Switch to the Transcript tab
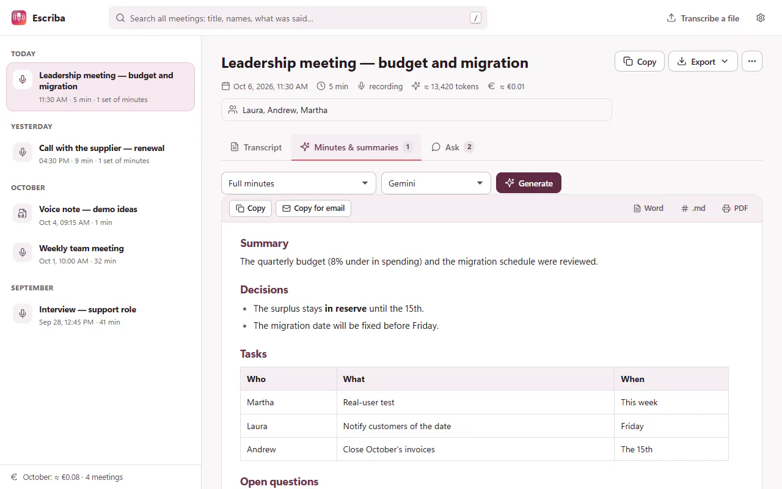Image resolution: width=782 pixels, height=489 pixels. (x=256, y=147)
